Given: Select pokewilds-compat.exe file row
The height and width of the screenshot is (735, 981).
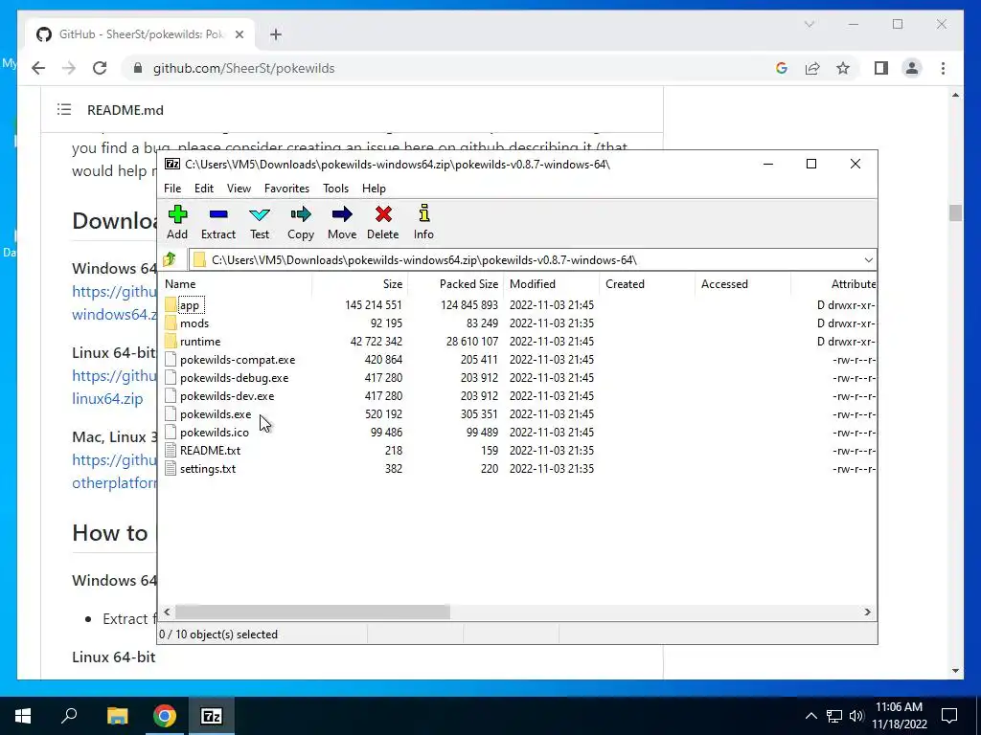Looking at the screenshot, I should pyautogui.click(x=518, y=360).
